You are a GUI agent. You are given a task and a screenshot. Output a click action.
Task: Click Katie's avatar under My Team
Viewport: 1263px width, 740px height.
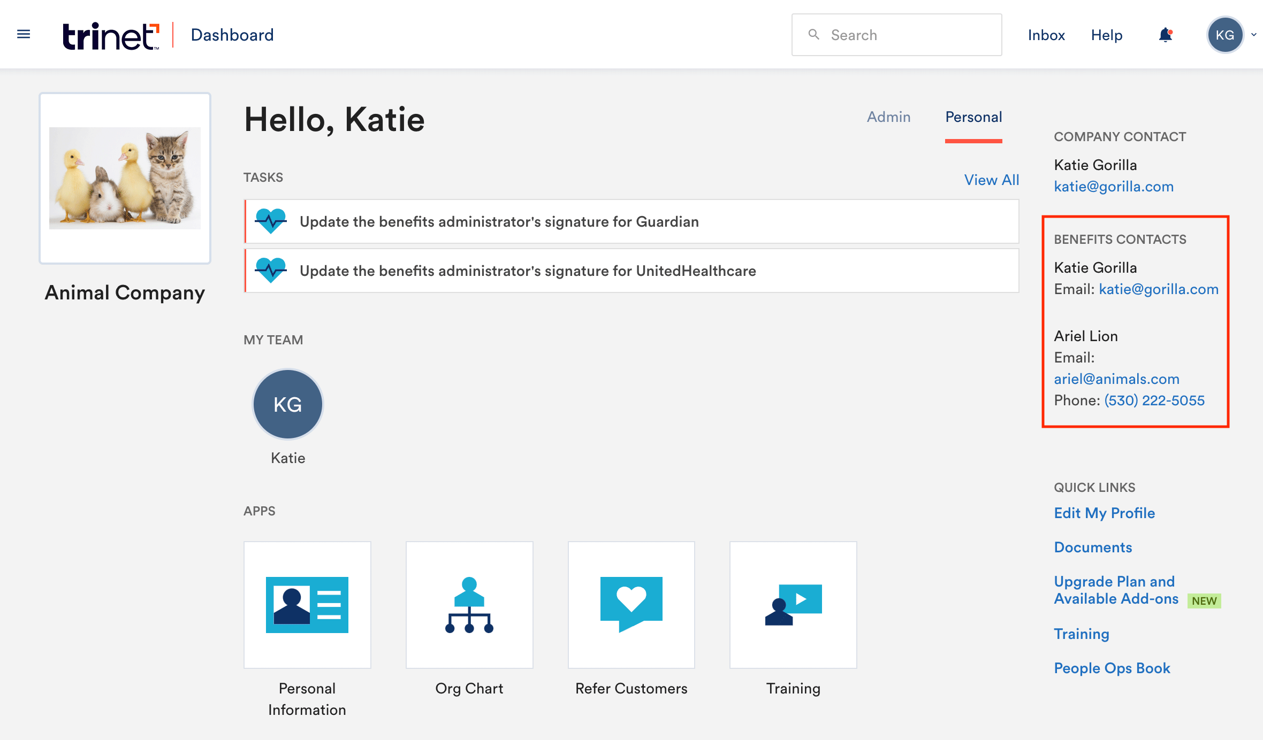click(287, 404)
